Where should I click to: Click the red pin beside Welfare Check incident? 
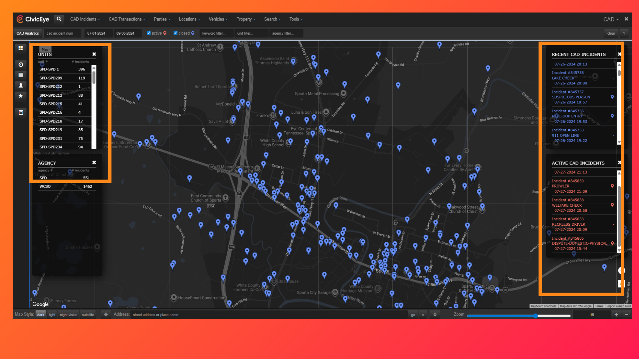tap(612, 205)
